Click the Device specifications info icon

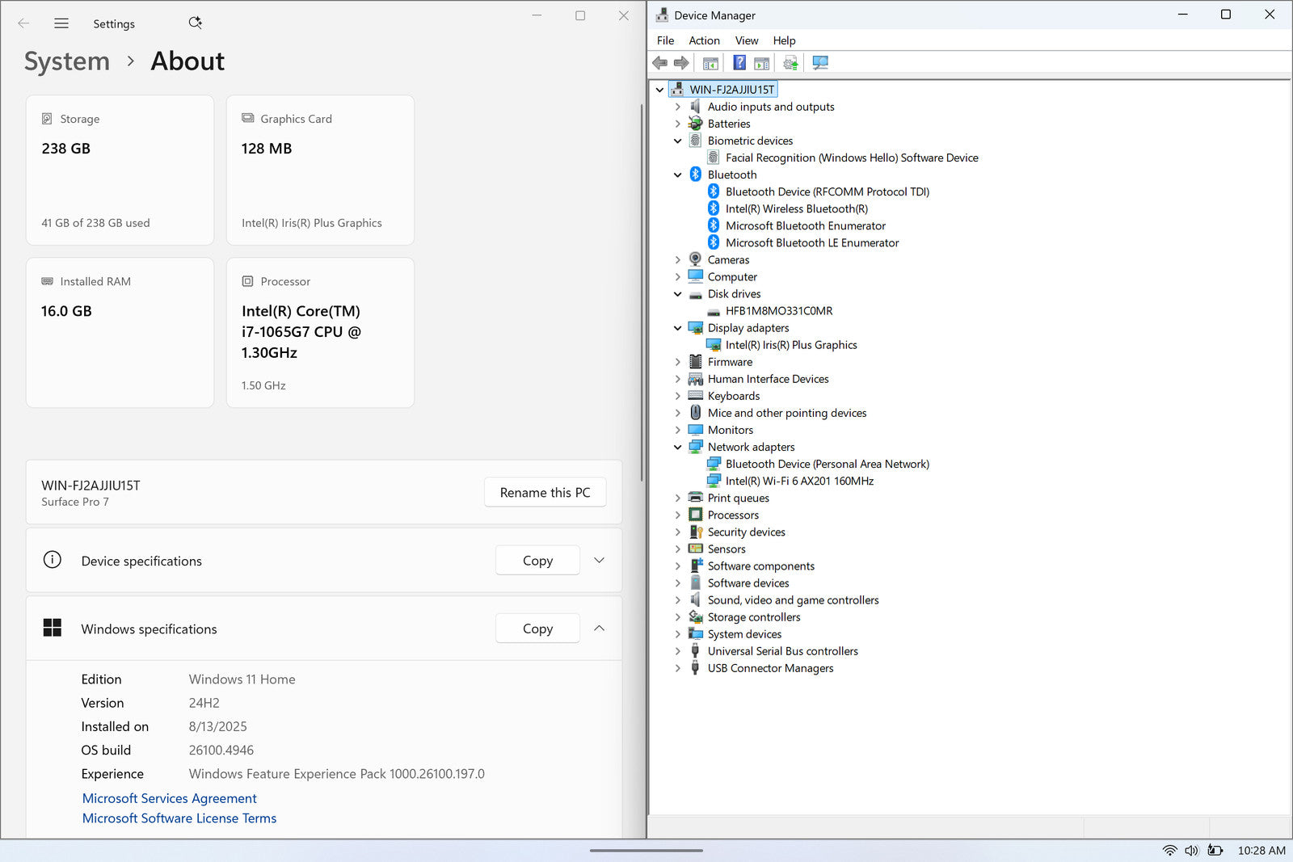pyautogui.click(x=53, y=560)
